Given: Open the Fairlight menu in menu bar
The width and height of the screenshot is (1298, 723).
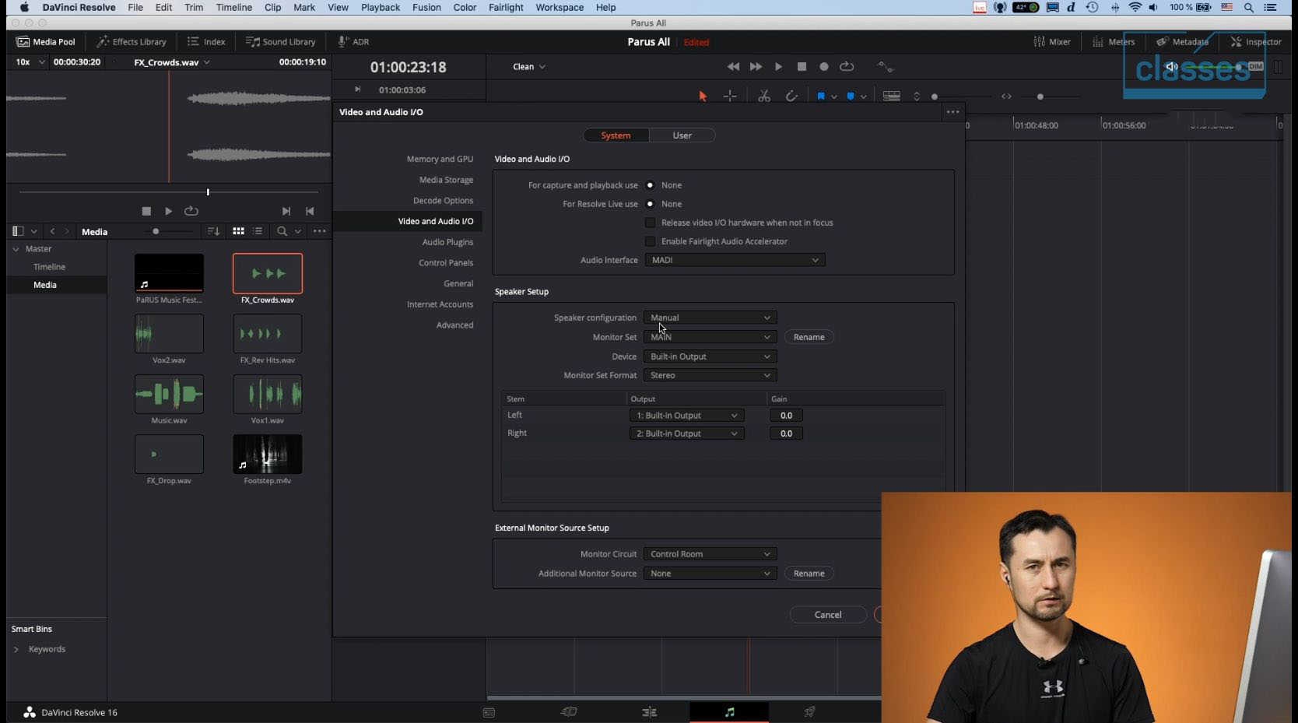Looking at the screenshot, I should 506,7.
